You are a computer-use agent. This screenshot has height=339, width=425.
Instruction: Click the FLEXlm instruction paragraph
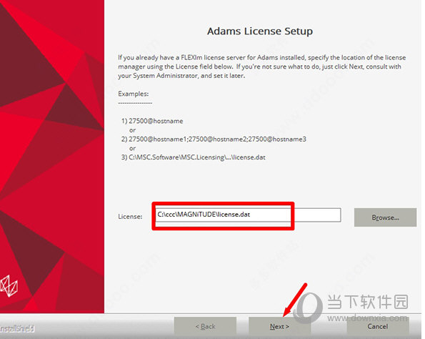click(262, 67)
